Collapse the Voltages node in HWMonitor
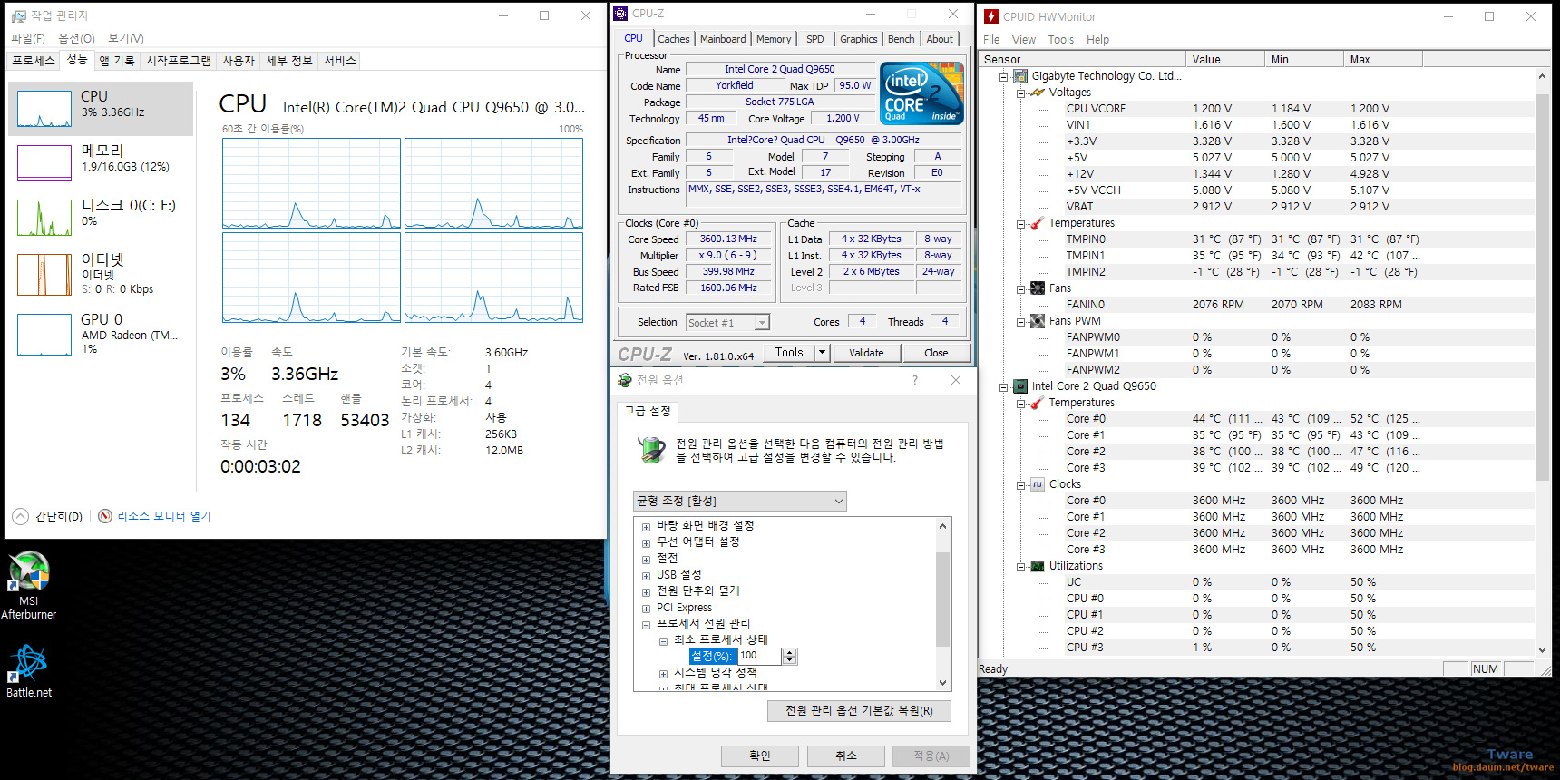This screenshot has height=780, width=1560. [1020, 93]
